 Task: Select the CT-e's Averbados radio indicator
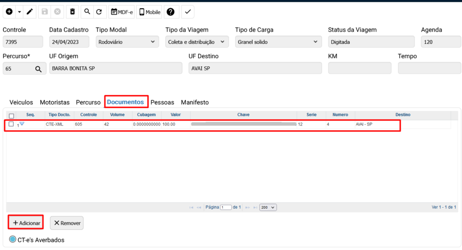pyautogui.click(x=13, y=240)
